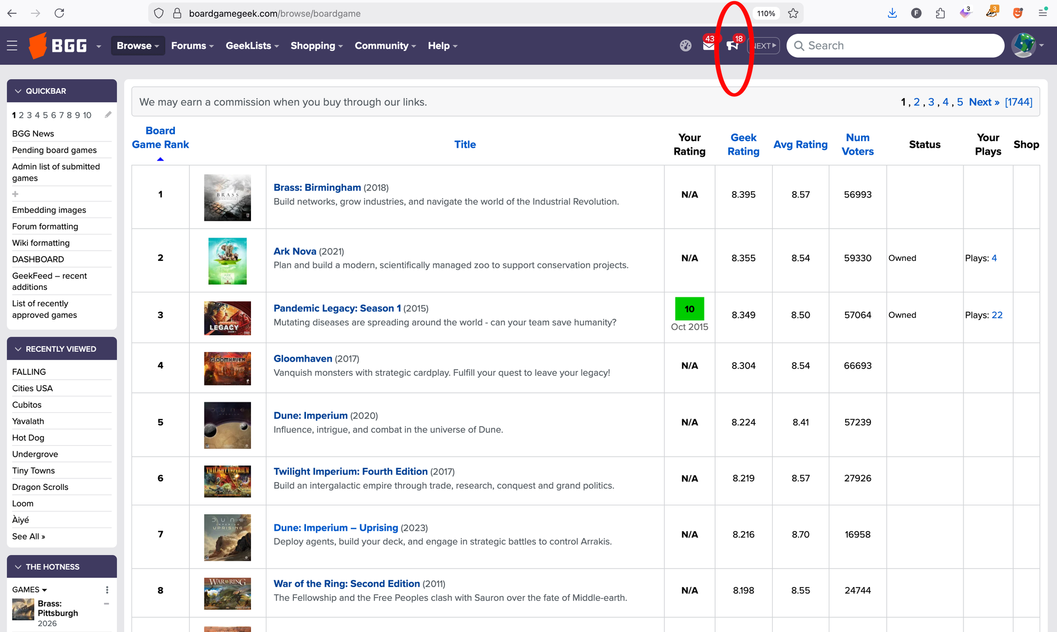Viewport: 1057px width, 632px height.
Task: Open the Firefox downloads icon
Action: click(x=892, y=13)
